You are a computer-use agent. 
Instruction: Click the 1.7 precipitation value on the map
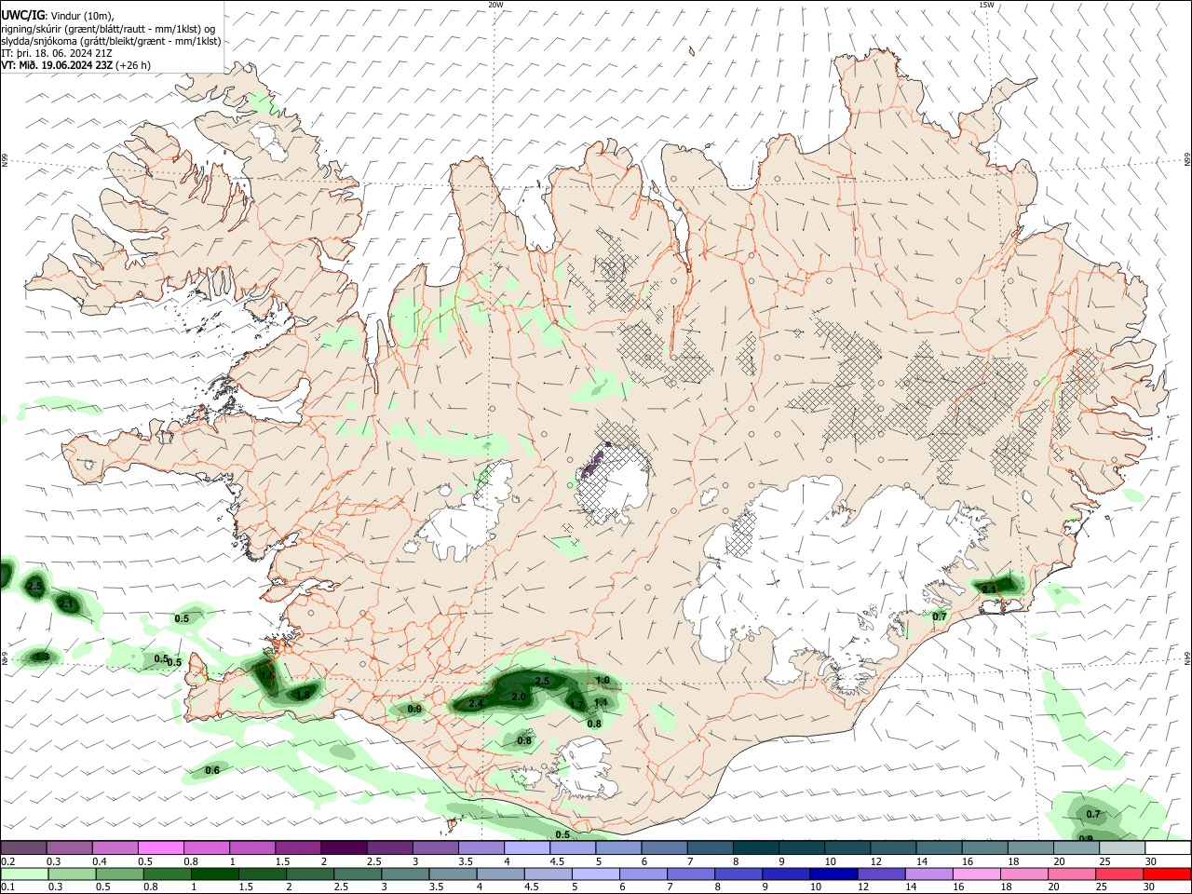coord(577,705)
